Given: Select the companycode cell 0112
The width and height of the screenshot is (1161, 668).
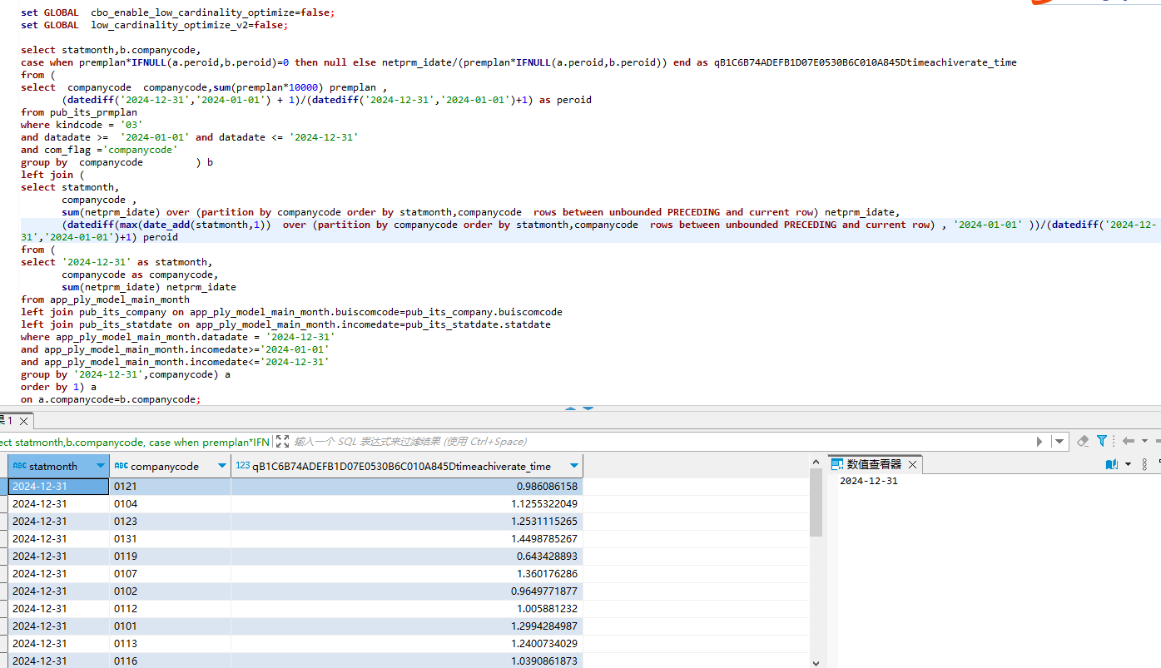Looking at the screenshot, I should click(170, 609).
